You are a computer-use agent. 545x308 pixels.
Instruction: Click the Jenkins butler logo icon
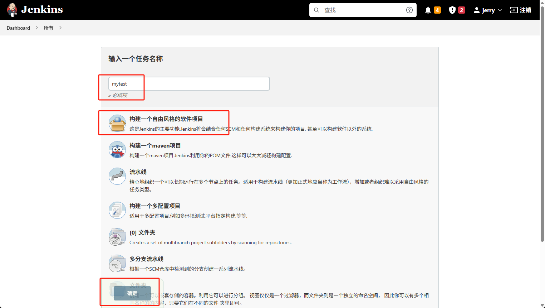[x=12, y=10]
